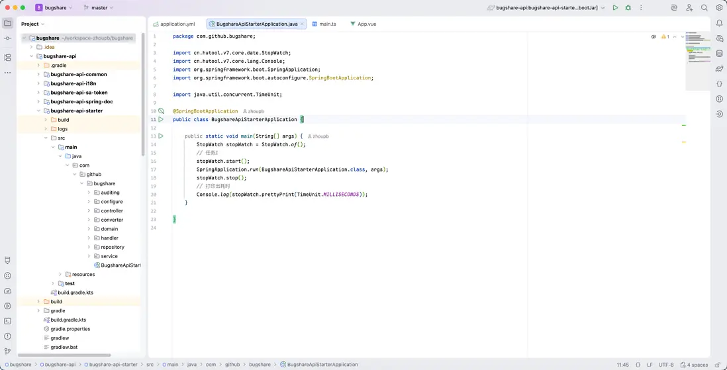Click run gutter icon beside main method
727x370 pixels.
tap(161, 136)
